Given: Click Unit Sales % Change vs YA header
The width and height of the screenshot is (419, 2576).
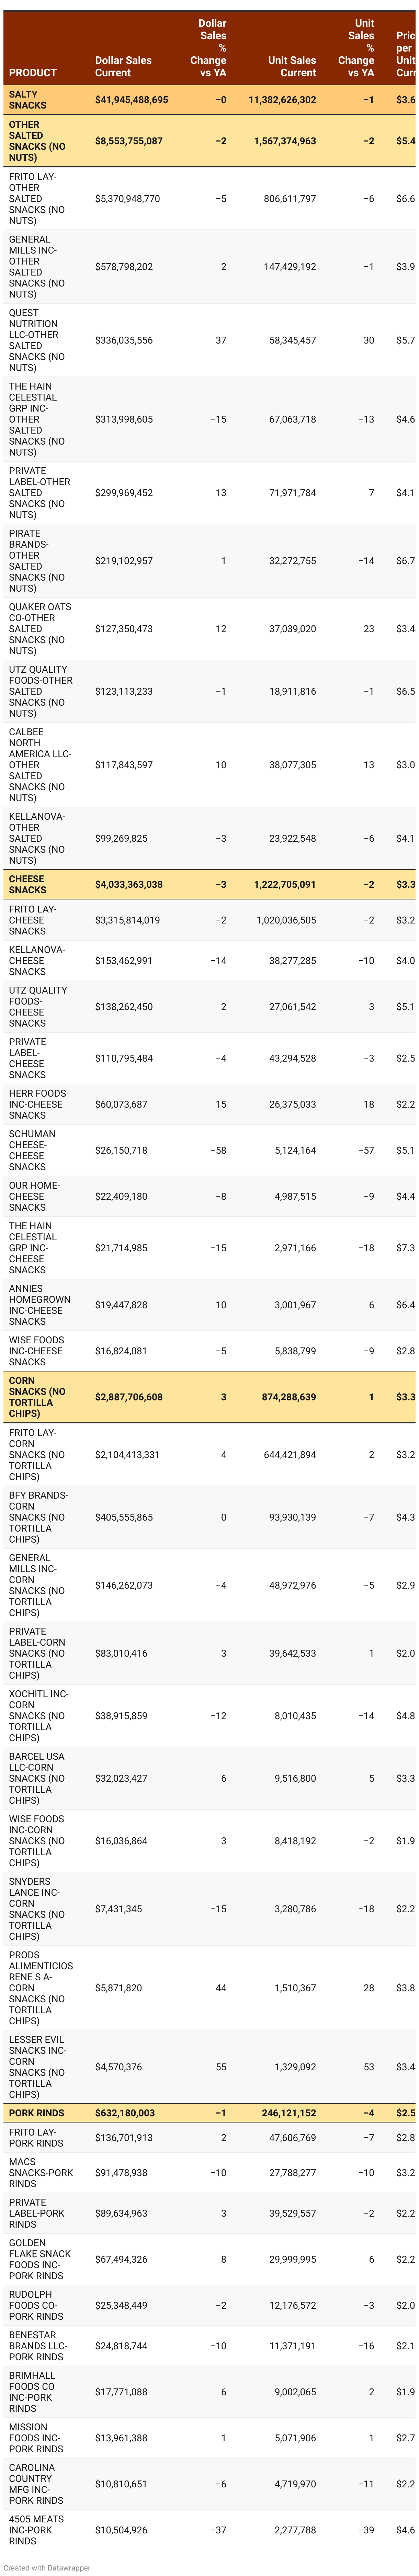Looking at the screenshot, I should [x=357, y=48].
